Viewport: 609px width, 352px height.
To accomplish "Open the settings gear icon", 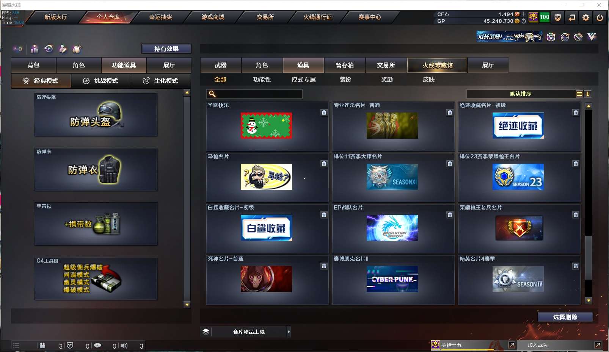I will click(x=586, y=17).
